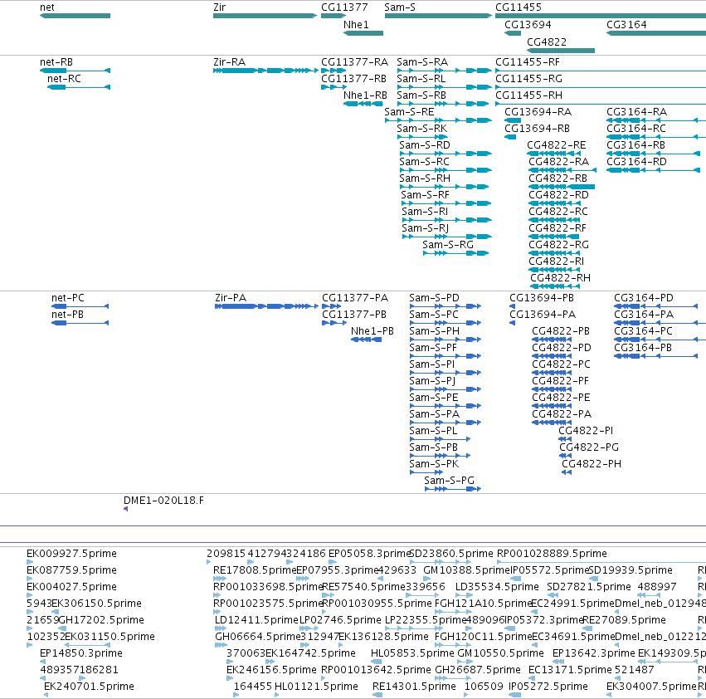Viewport: 706px width, 699px height.
Task: Select the CG4822 gene bar
Action: [561, 51]
